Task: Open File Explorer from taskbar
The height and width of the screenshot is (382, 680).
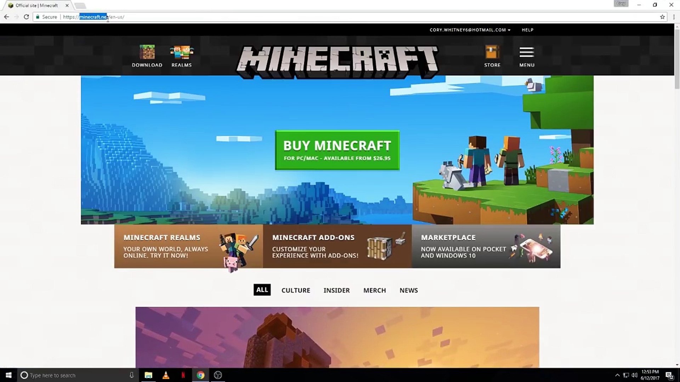Action: (148, 375)
